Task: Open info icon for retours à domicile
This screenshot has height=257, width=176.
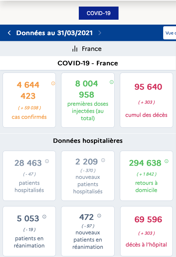Action: [x=166, y=161]
